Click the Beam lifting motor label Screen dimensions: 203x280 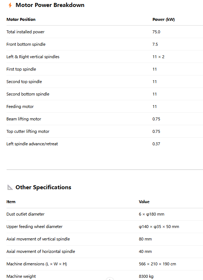point(24,119)
